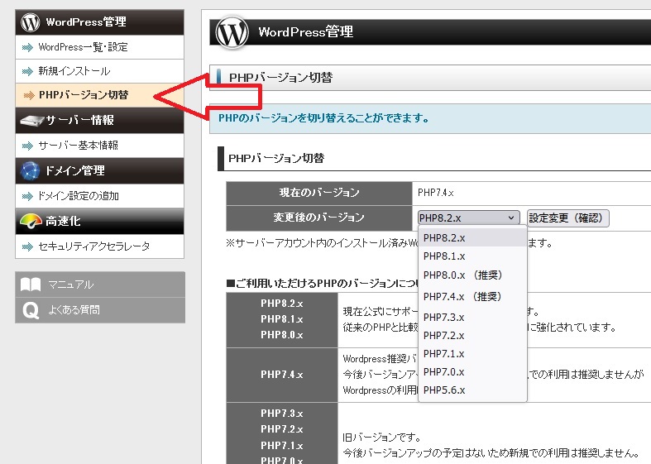Open ドメイン設定の追加 in the sidebar
This screenshot has height=464, width=651.
99,196
